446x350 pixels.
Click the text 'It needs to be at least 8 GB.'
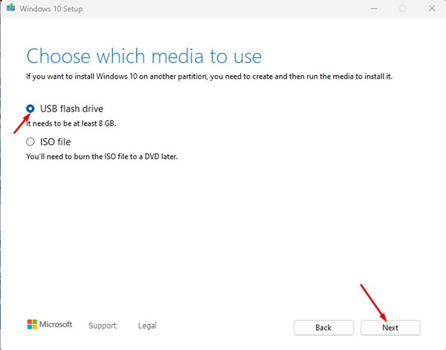(x=71, y=123)
